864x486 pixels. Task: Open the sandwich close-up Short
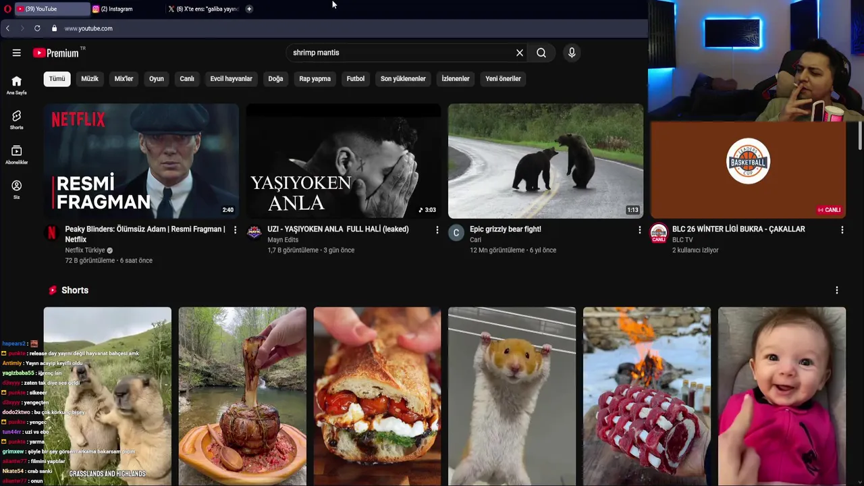(377, 396)
